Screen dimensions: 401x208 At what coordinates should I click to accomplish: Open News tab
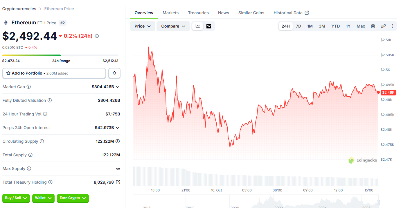pyautogui.click(x=224, y=13)
